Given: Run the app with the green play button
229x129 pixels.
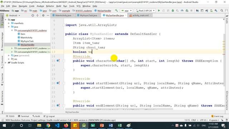Looking at the screenshot, I should (x=159, y=10).
